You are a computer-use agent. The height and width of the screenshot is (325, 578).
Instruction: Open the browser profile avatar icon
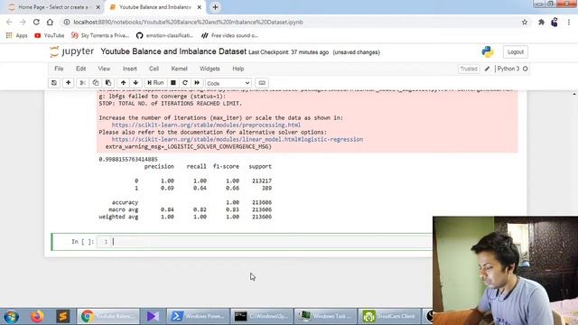555,22
